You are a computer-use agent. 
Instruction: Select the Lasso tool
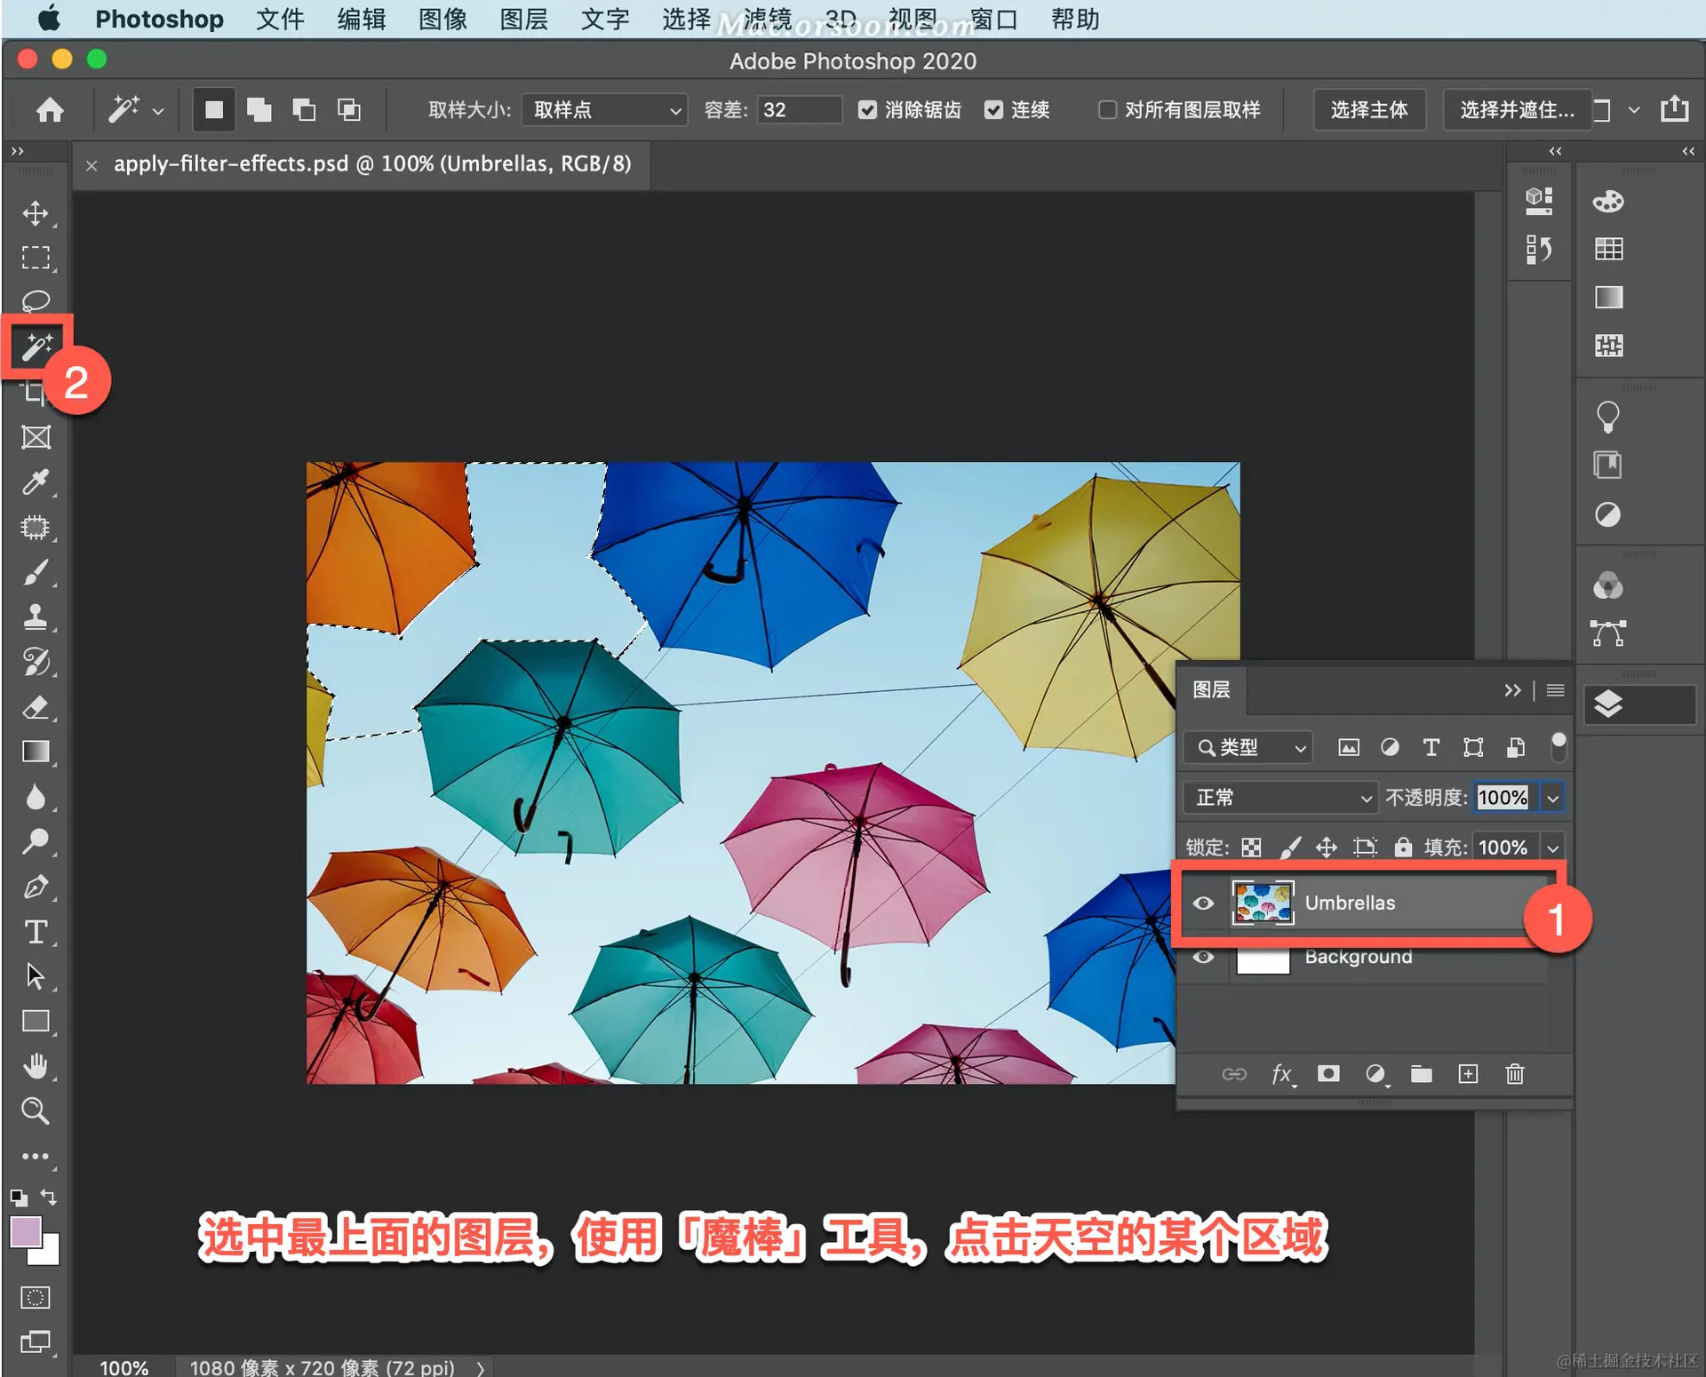pyautogui.click(x=36, y=301)
